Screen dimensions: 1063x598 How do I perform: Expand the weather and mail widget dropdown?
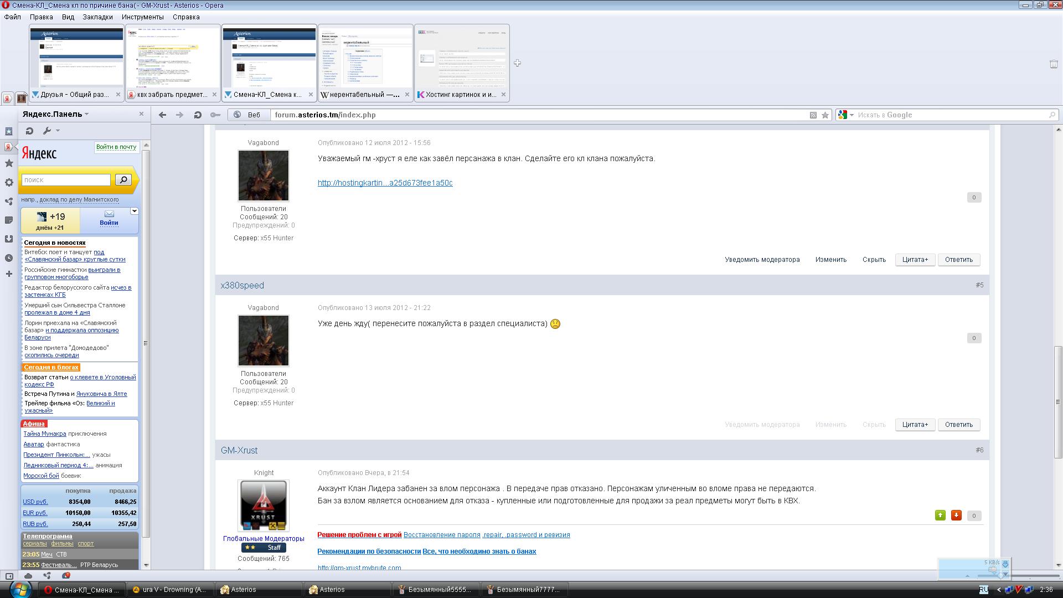point(134,211)
